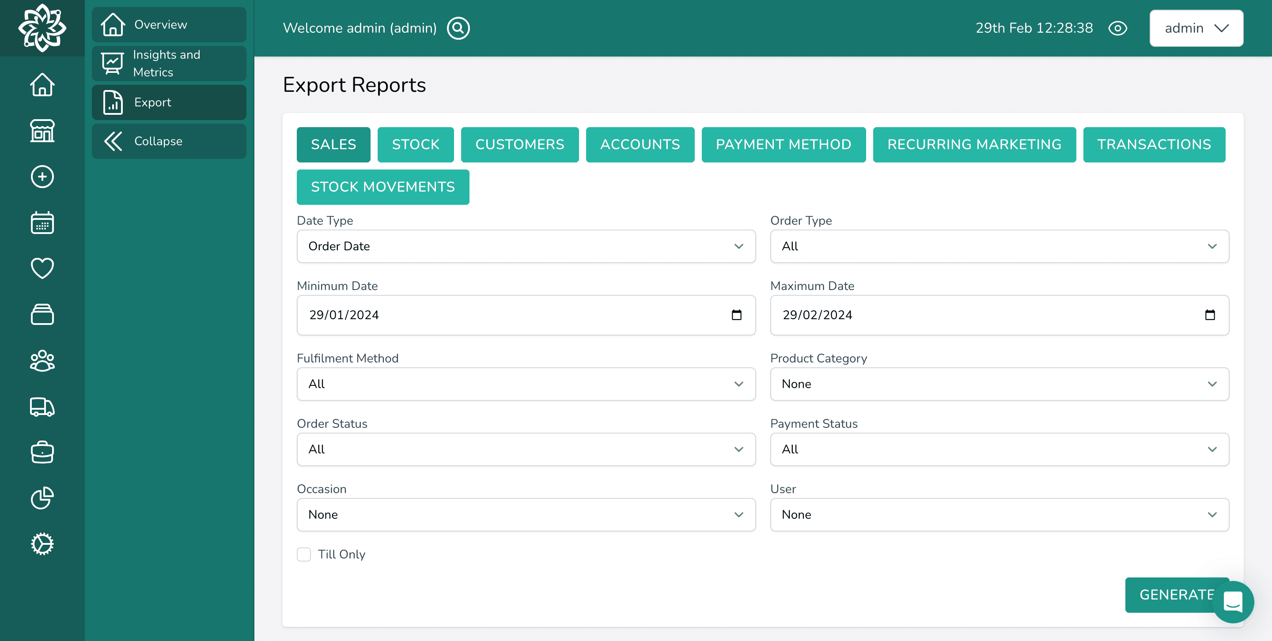Click the search magnifier icon
Image resolution: width=1272 pixels, height=641 pixels.
click(458, 28)
